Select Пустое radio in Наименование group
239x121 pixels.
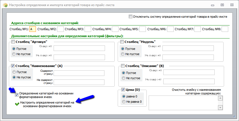click(x=14, y=72)
